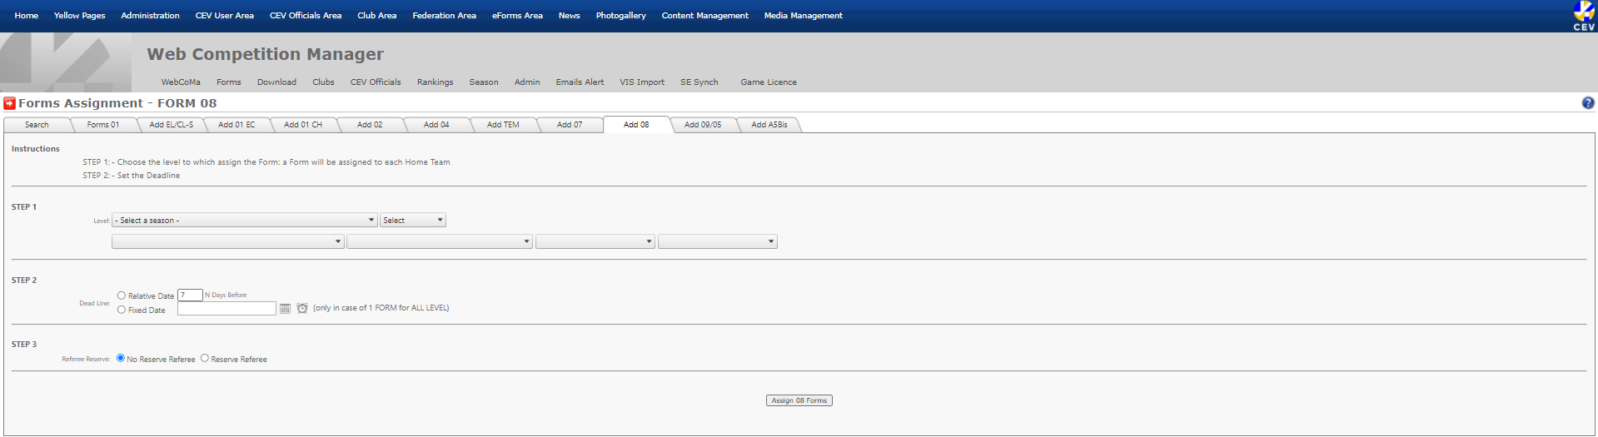
Task: Click the CEV logo in top corner
Action: (x=1584, y=16)
